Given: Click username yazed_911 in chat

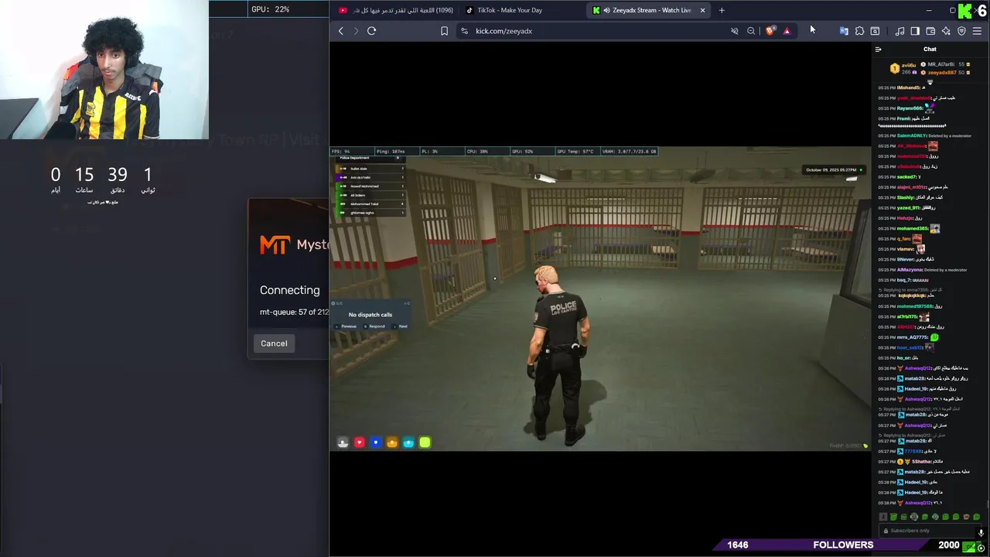Looking at the screenshot, I should (x=908, y=207).
